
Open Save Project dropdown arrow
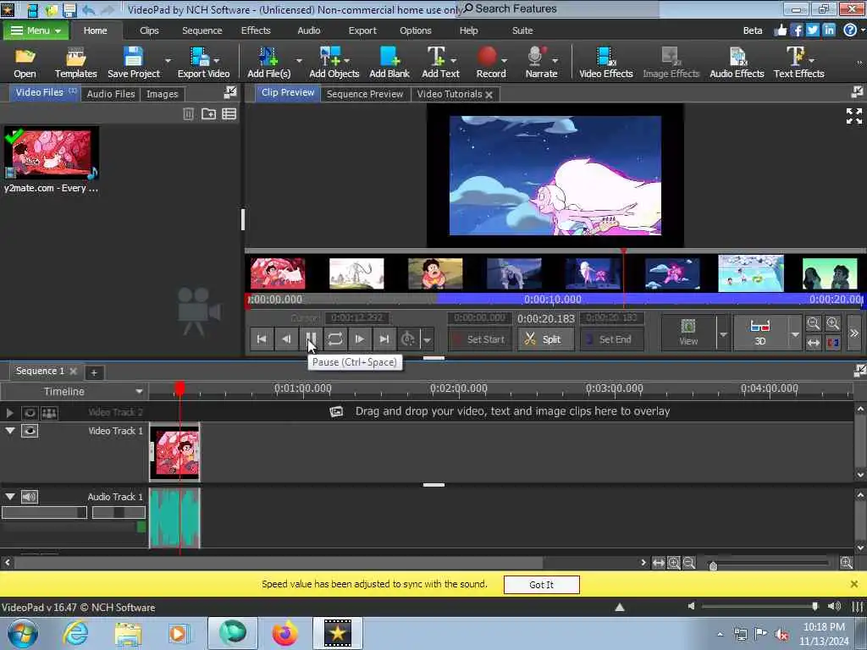coord(168,60)
